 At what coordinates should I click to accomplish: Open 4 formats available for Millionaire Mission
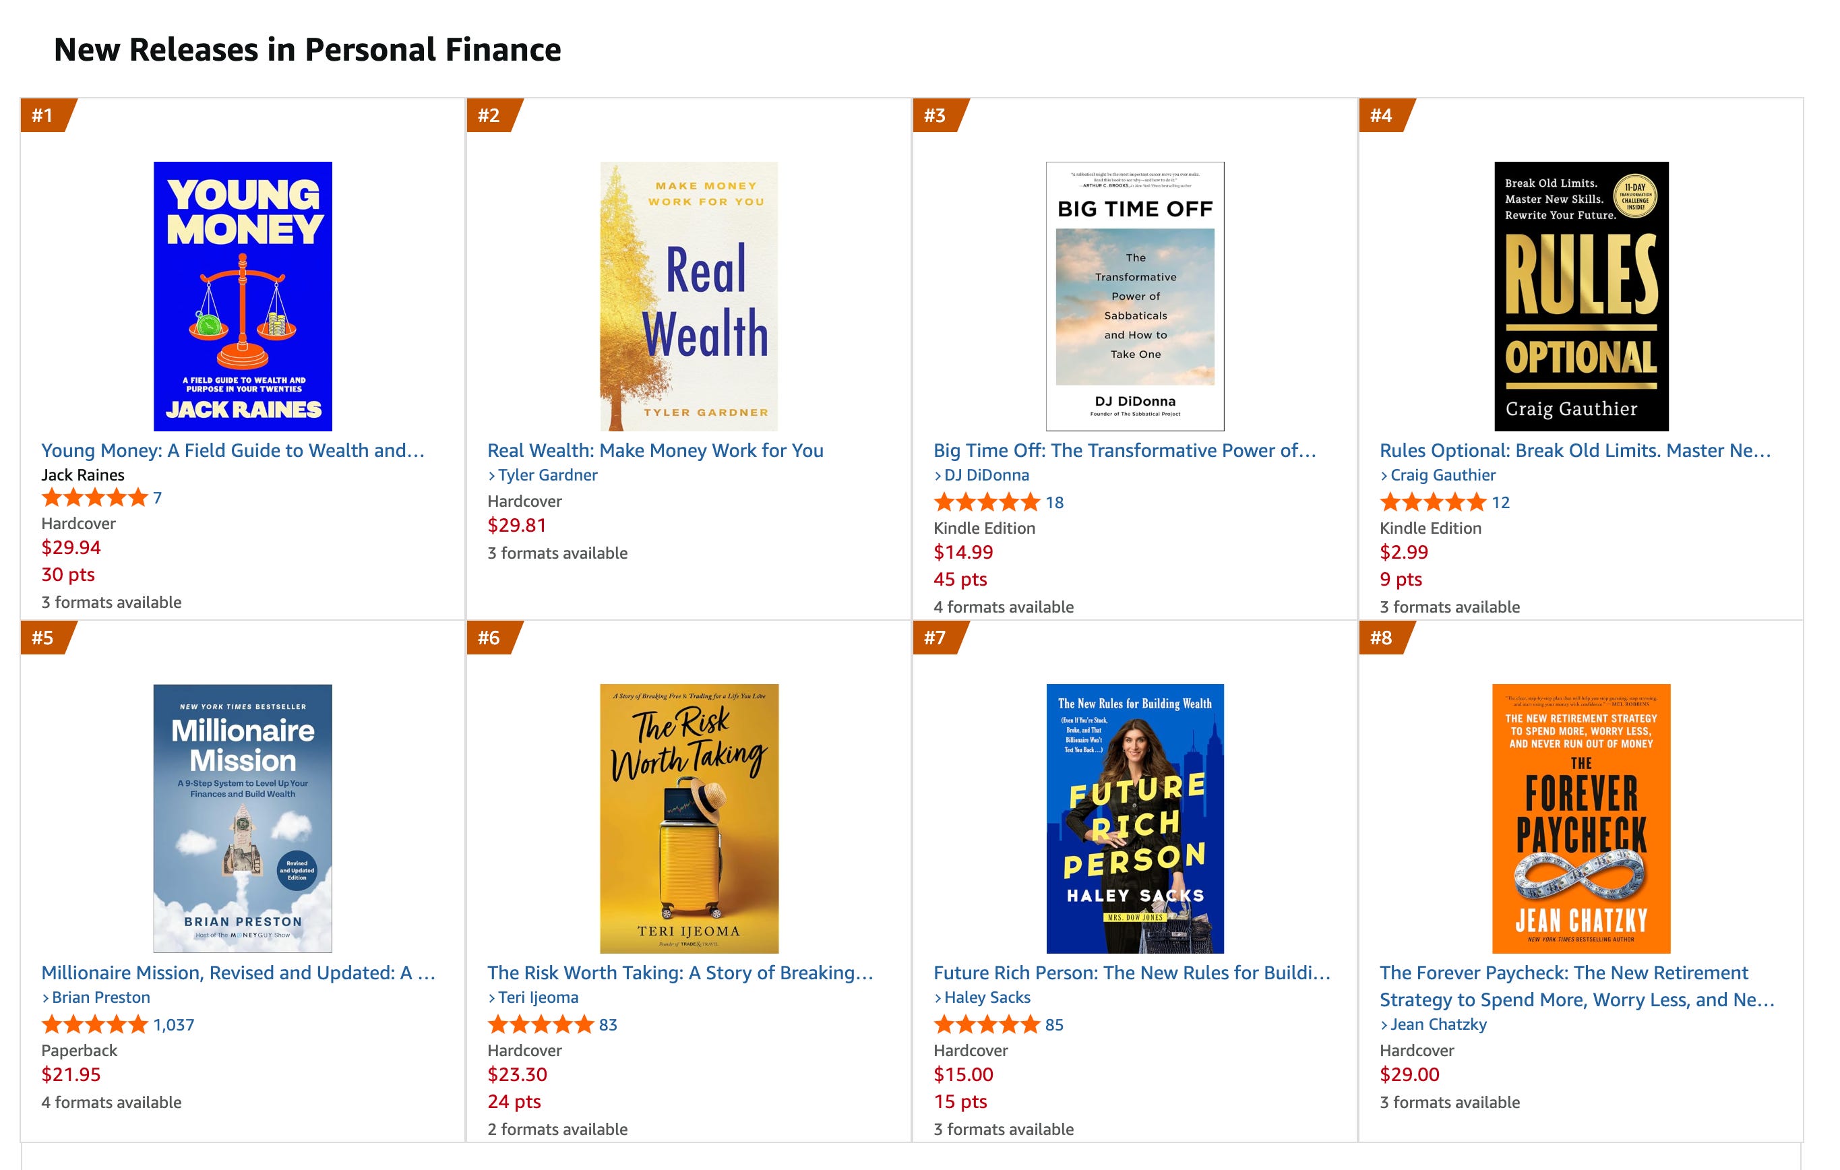(x=112, y=1102)
